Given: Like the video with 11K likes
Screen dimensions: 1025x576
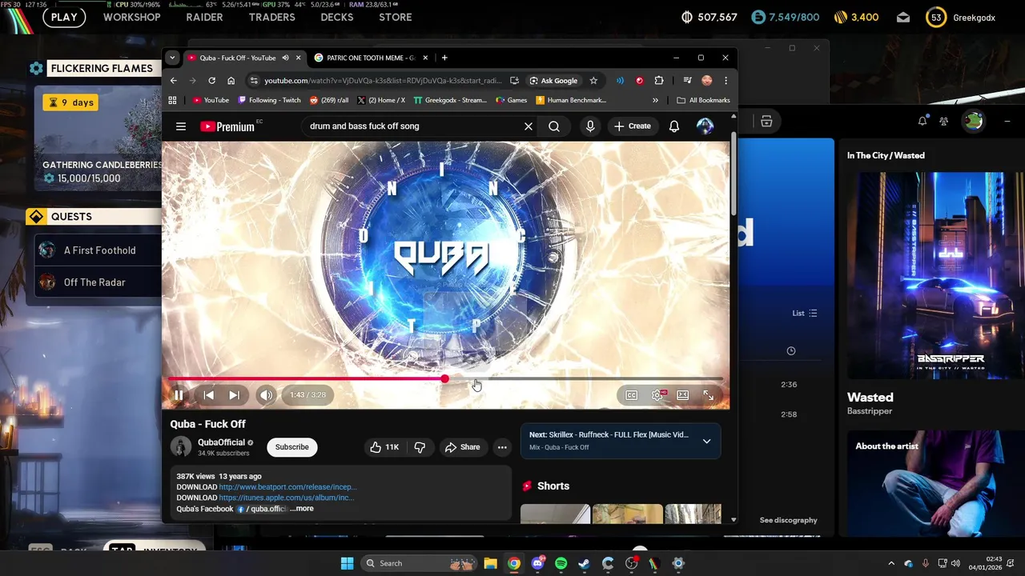Looking at the screenshot, I should [384, 447].
